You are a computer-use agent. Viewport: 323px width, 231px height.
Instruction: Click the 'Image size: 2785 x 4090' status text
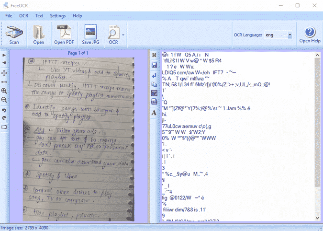pyautogui.click(x=25, y=228)
